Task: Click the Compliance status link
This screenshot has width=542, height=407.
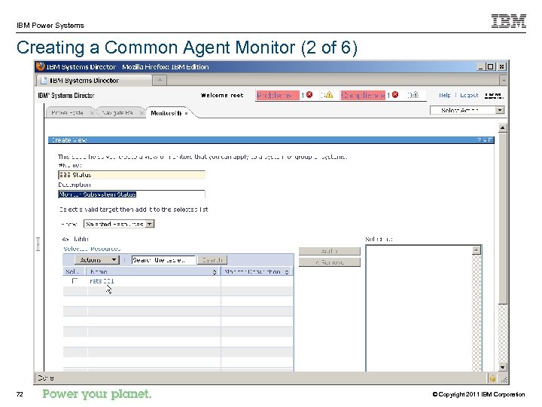Action: point(363,95)
